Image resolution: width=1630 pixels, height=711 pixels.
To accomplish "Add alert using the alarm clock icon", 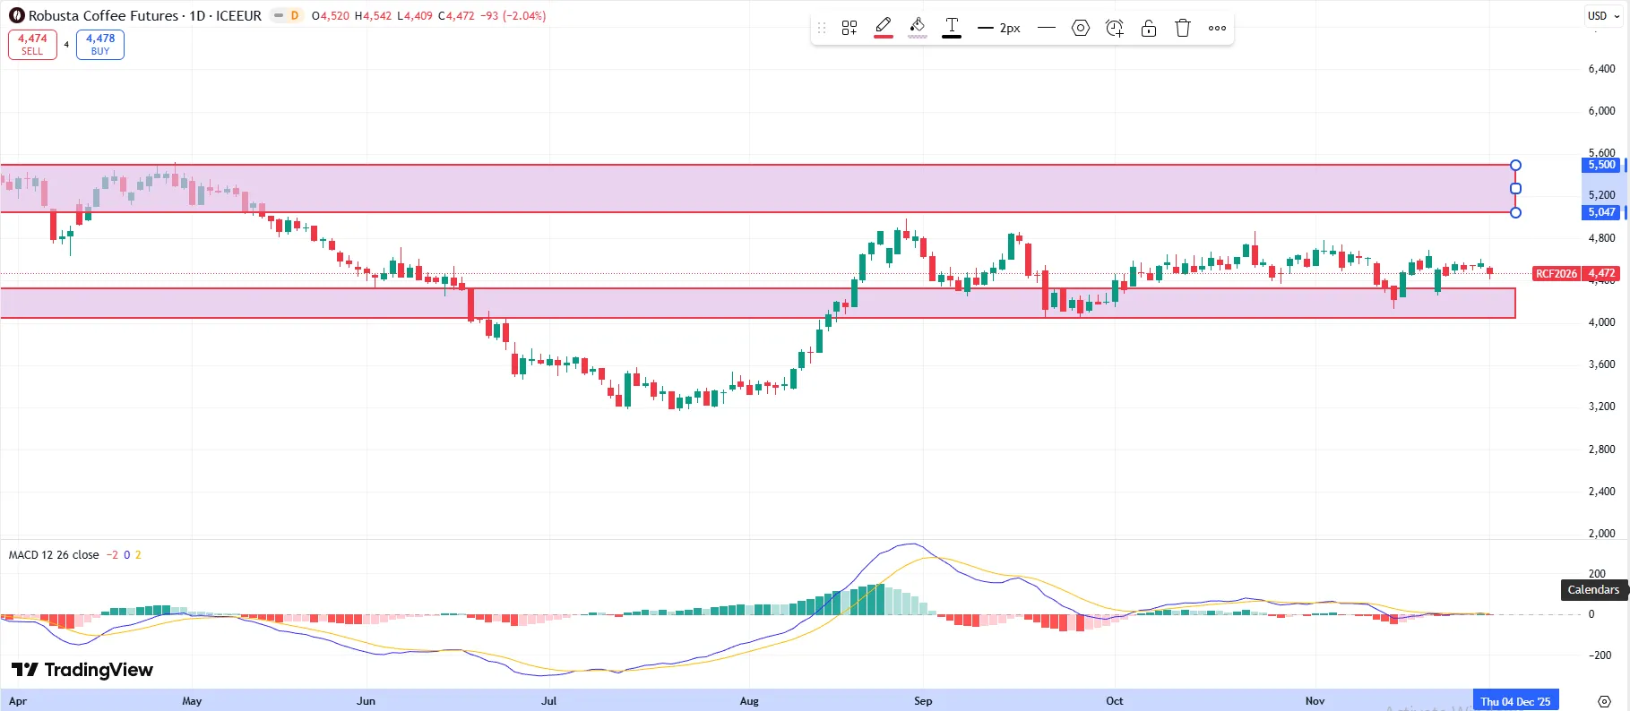I will [x=1114, y=28].
